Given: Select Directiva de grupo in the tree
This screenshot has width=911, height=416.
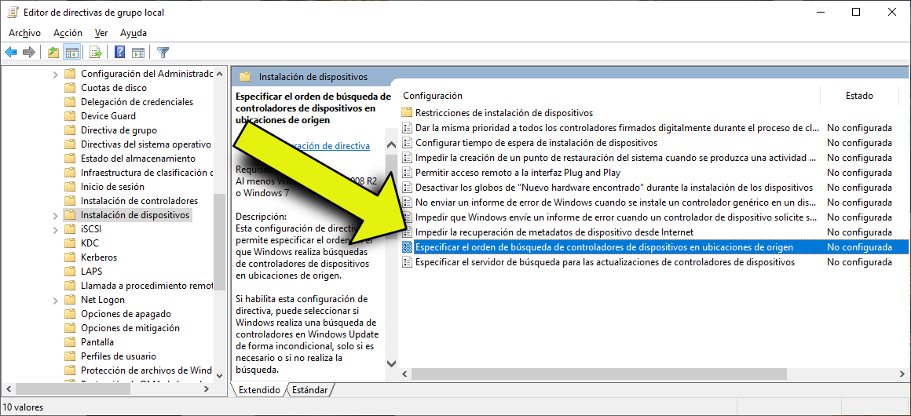Looking at the screenshot, I should coord(119,130).
